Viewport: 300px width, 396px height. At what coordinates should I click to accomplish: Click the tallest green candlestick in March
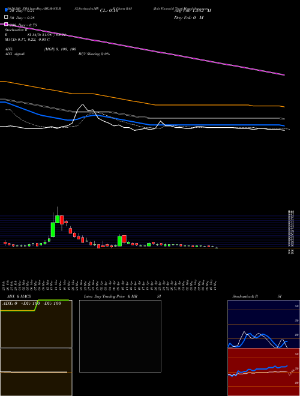53,230
